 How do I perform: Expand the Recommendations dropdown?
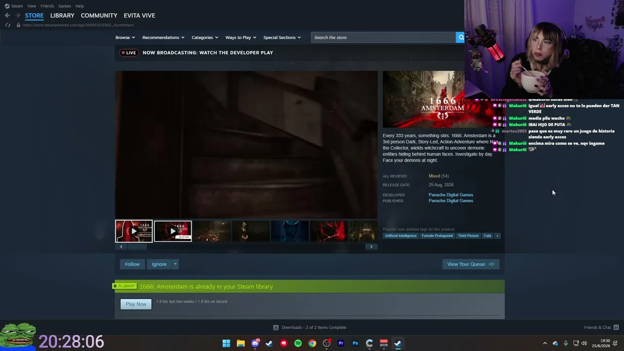pos(163,38)
